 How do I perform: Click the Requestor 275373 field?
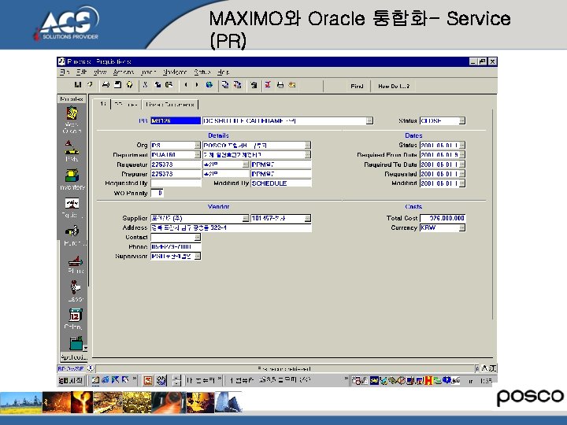point(176,164)
